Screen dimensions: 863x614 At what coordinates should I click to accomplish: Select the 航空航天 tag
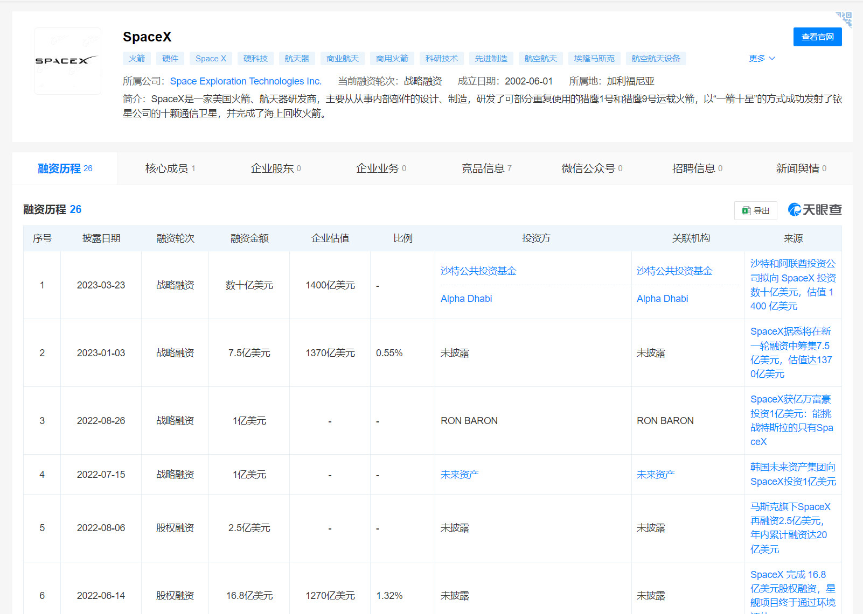[541, 58]
